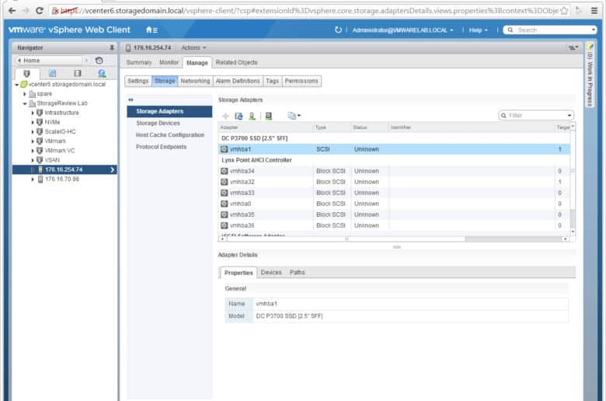Switch to the Paths tab in Adapter Details
The width and height of the screenshot is (606, 401).
pyautogui.click(x=298, y=272)
